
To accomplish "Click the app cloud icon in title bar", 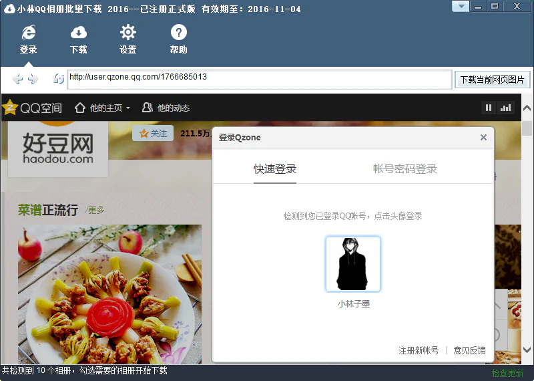I will click(x=9, y=9).
